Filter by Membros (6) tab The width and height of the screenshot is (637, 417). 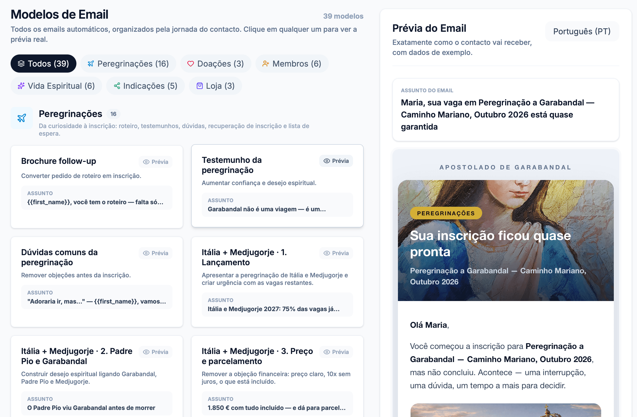(292, 64)
